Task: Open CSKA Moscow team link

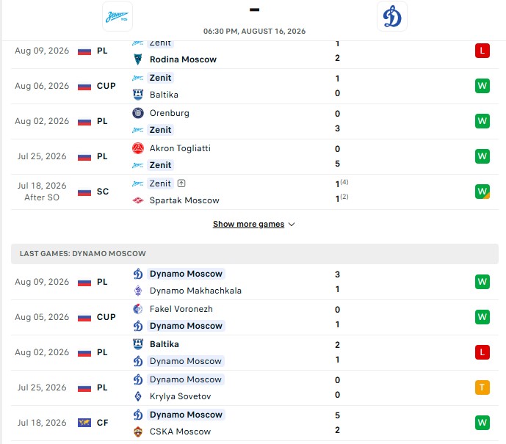Action: tap(180, 432)
